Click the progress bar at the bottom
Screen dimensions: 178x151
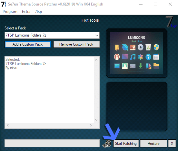coord(52,143)
